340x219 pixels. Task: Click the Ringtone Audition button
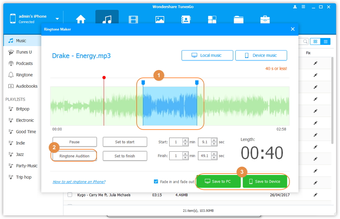pos(74,156)
